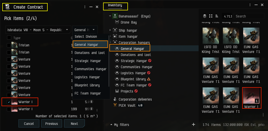
Task: Open the Corporation deliveries entry
Action: click(x=135, y=99)
